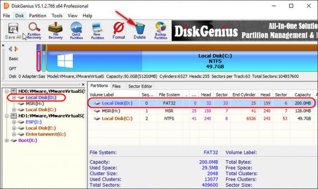Sort by the Capacity column header
Viewport: 318px width, 189px height.
point(302,94)
